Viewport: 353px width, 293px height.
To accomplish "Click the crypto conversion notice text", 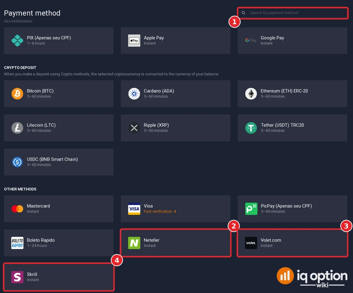I will 112,74.
